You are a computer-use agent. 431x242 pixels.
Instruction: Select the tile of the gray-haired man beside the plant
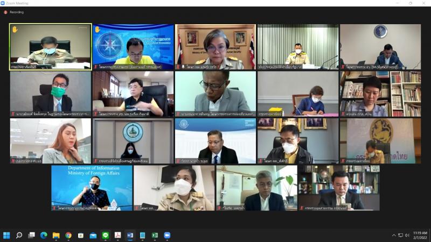(257, 188)
